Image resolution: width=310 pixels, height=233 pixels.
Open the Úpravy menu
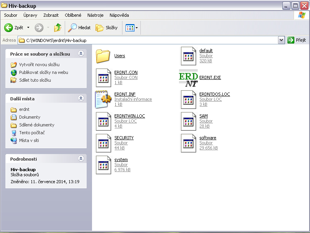point(30,15)
